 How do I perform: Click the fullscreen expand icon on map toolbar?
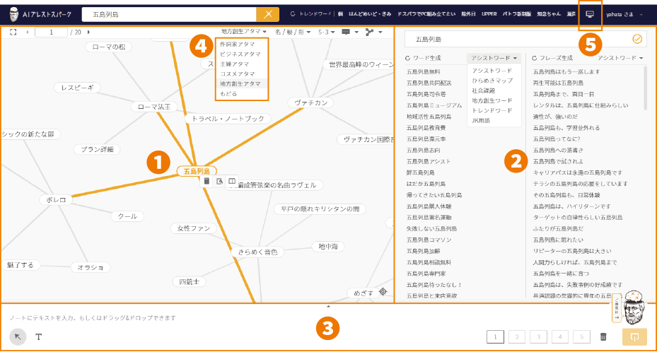[13, 33]
